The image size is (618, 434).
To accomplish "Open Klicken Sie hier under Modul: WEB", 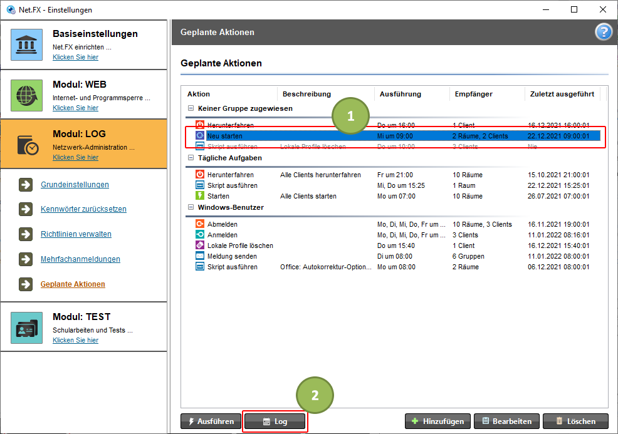I will click(76, 108).
